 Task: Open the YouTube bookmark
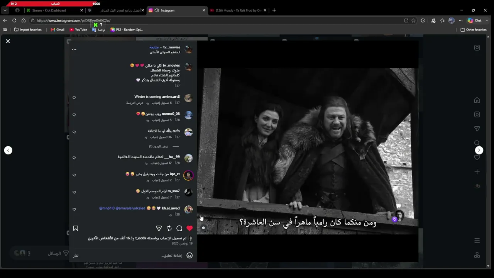pyautogui.click(x=78, y=30)
